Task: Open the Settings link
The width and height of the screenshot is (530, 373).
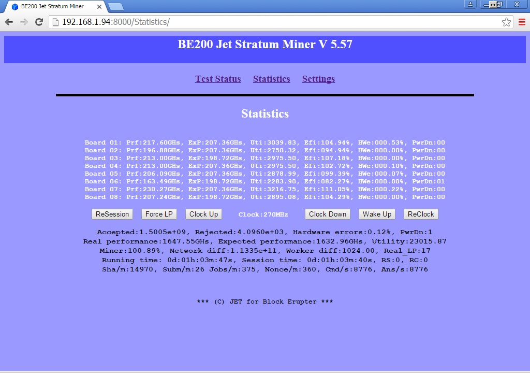Action: pos(318,79)
